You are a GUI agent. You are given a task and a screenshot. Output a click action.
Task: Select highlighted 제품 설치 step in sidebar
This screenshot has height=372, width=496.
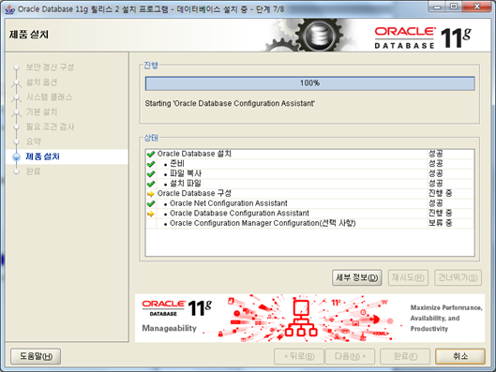pyautogui.click(x=42, y=156)
